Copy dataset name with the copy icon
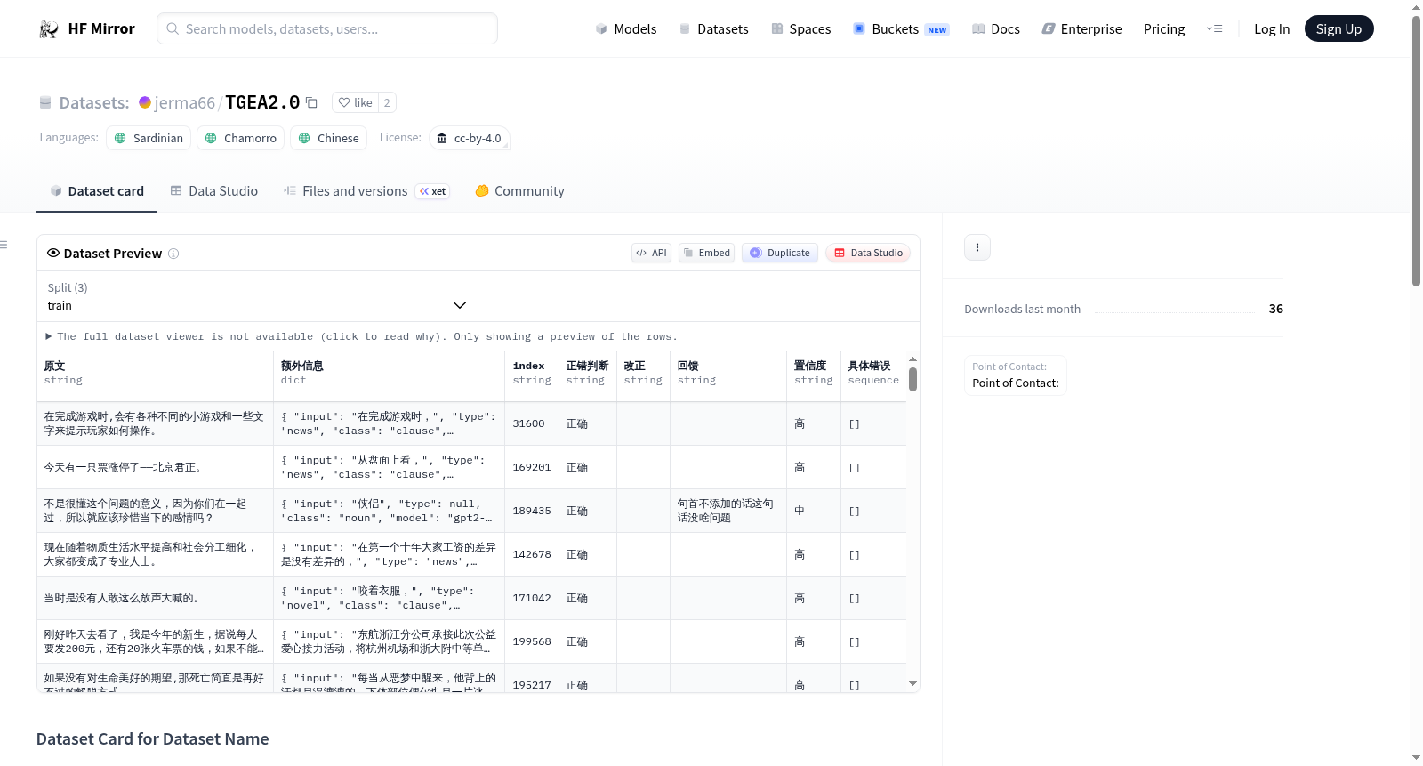The image size is (1423, 766). [311, 102]
